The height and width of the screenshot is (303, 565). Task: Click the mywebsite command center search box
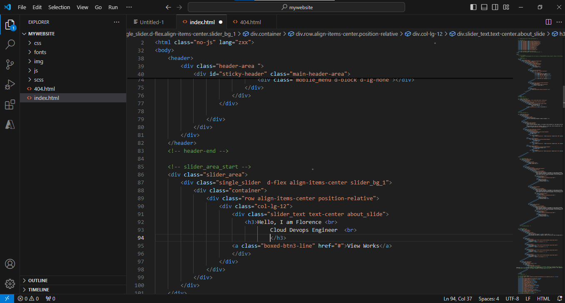coord(296,7)
